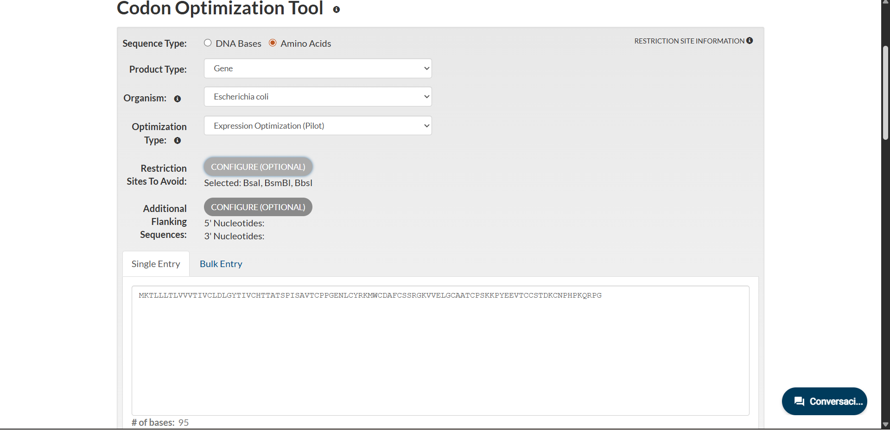The image size is (890, 430).
Task: Click Configure (Optional) for Restriction Sites To Avoid
Action: pos(258,167)
